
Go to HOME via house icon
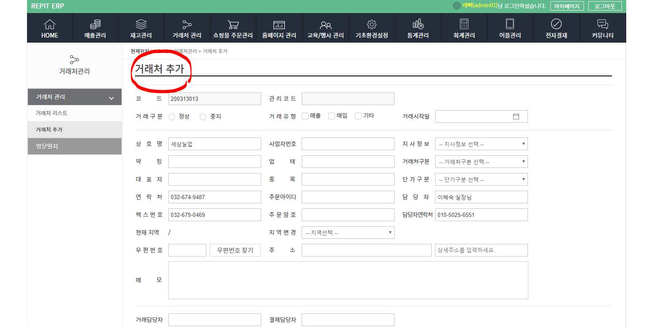[50, 24]
